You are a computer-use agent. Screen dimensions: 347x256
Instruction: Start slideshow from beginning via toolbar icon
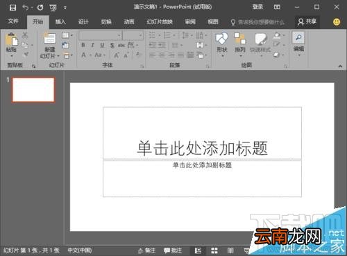coord(53,8)
